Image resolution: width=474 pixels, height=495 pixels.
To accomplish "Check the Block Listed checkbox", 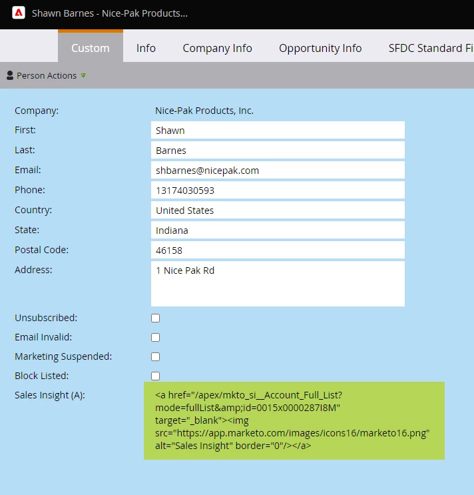I will click(x=156, y=376).
